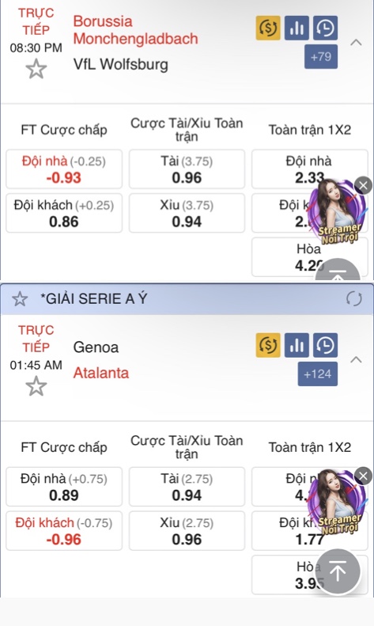Pick Tài (3.75) over odds 0.96

[187, 169]
